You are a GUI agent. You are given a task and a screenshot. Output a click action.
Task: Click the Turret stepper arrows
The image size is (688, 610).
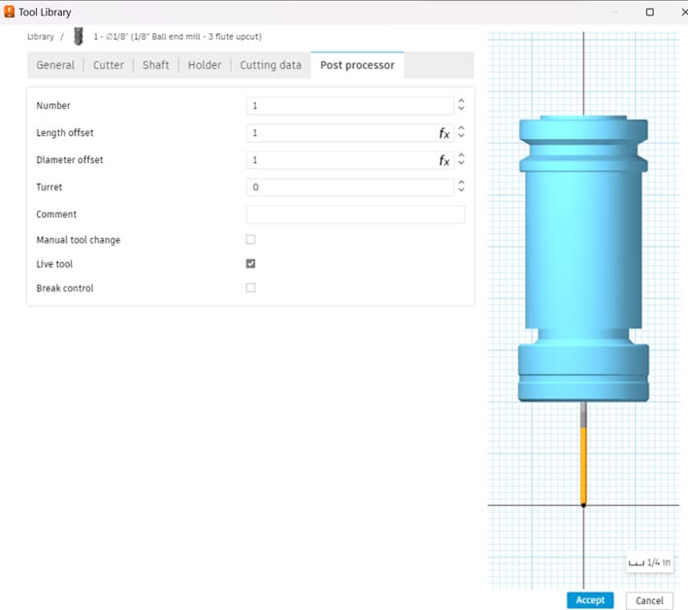[461, 186]
